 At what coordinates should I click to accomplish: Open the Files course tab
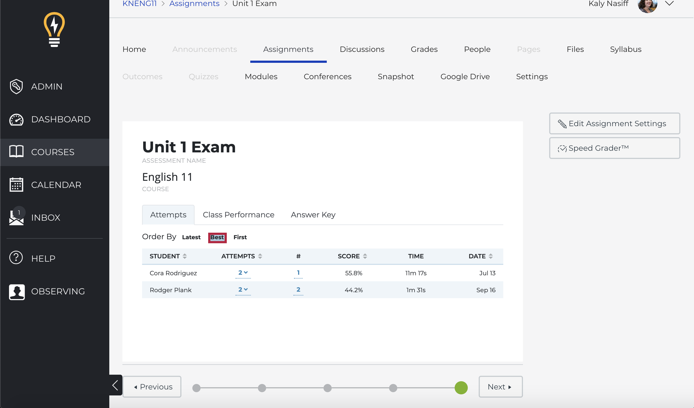pyautogui.click(x=575, y=49)
